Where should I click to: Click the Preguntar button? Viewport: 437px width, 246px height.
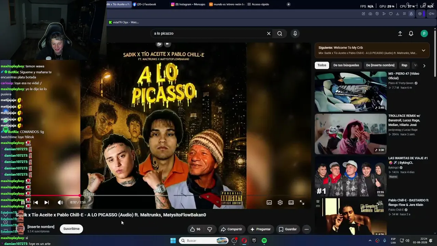click(260, 229)
